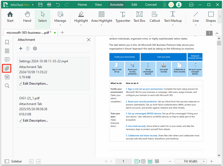Switch to the Annotate ribbon tab
Image resolution: width=223 pixels, height=166 pixels.
pyautogui.click(x=117, y=5)
